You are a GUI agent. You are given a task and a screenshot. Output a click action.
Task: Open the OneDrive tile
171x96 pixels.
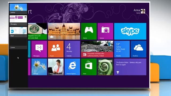(x=138, y=49)
